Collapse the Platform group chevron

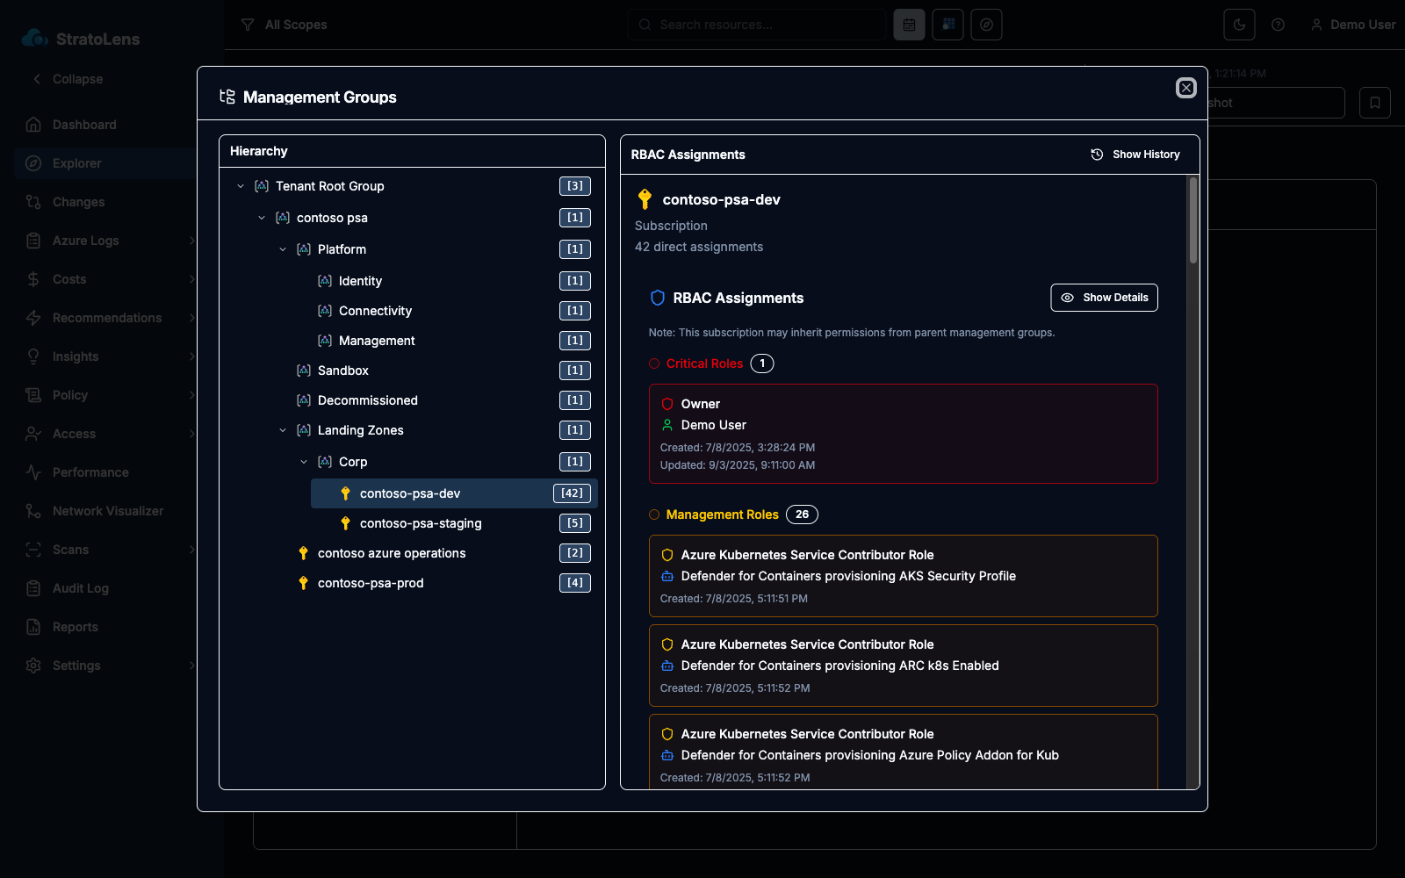pyautogui.click(x=283, y=249)
